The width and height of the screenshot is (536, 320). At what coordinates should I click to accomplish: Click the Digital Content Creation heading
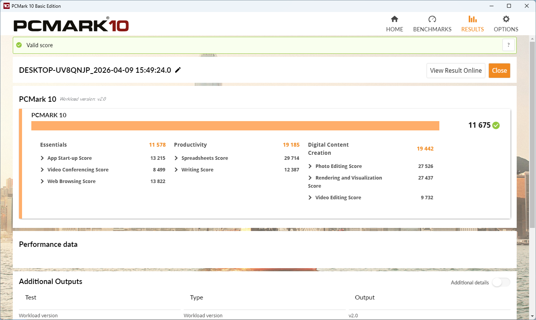tap(328, 149)
